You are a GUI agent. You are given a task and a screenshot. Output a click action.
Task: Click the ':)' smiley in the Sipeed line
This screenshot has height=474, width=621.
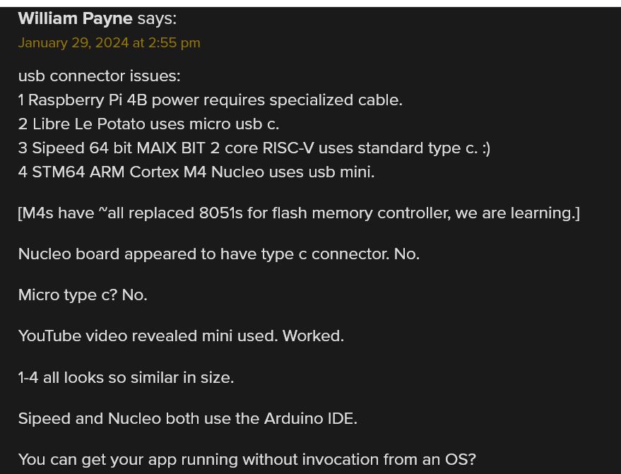pos(486,148)
